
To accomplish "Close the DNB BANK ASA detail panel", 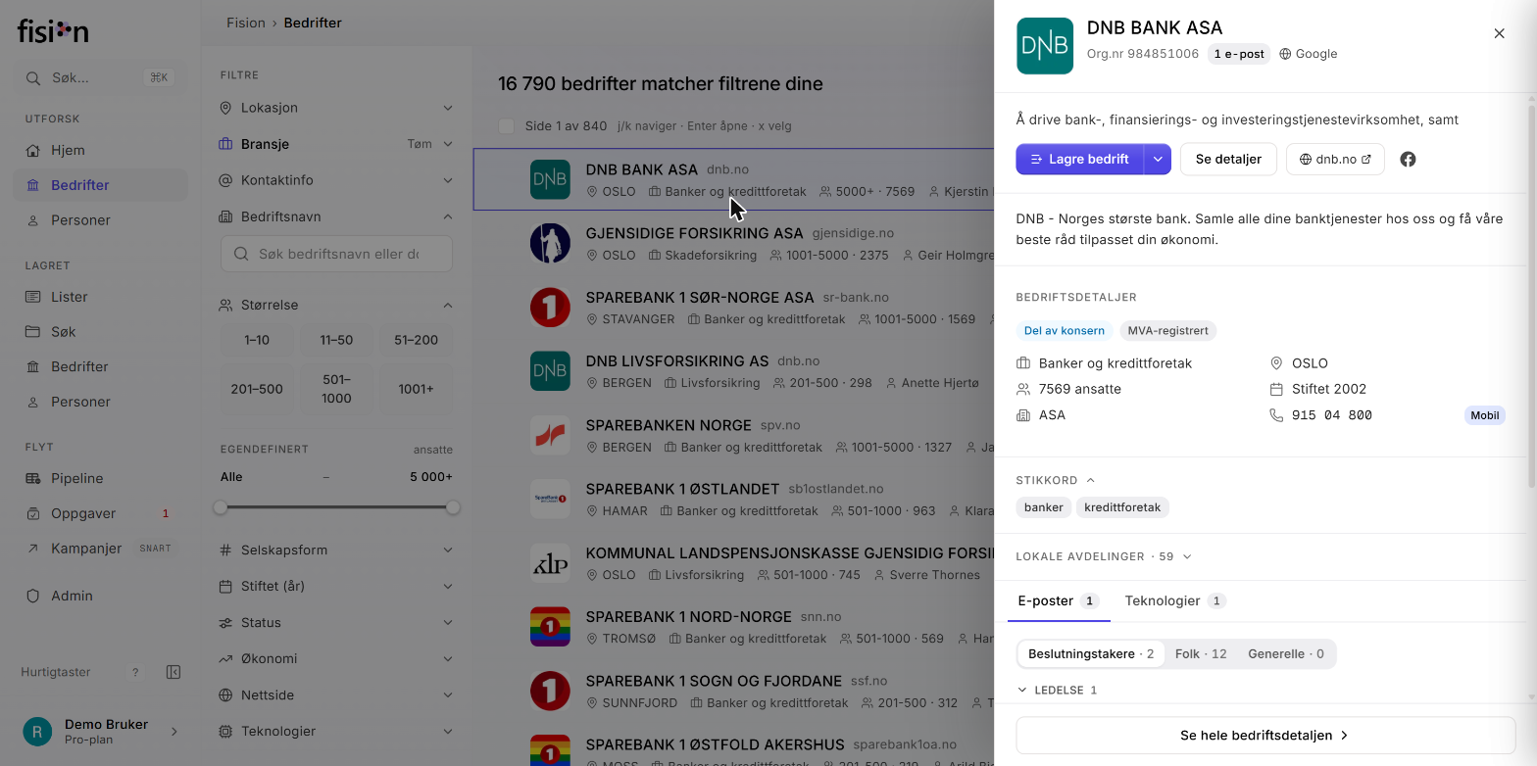I will tap(1499, 33).
